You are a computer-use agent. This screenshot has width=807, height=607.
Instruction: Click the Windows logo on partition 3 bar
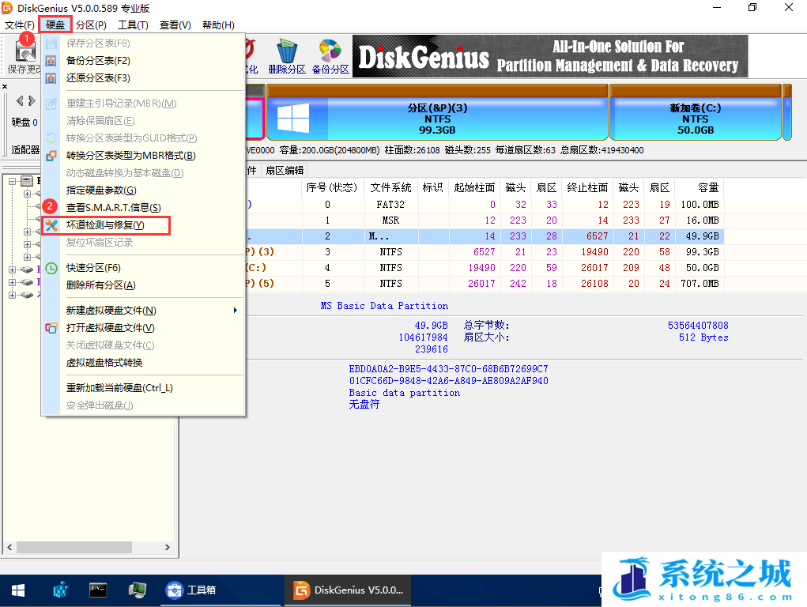[293, 118]
